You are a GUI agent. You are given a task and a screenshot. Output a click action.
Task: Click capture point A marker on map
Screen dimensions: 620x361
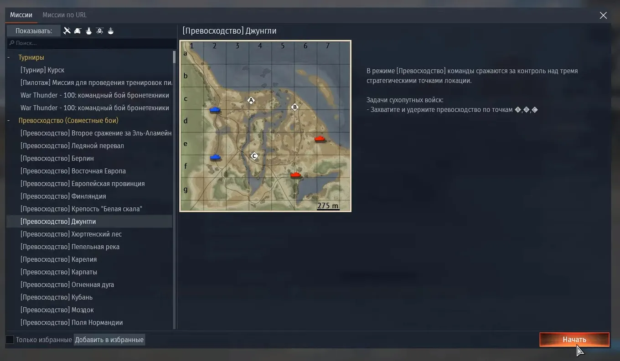click(x=251, y=100)
